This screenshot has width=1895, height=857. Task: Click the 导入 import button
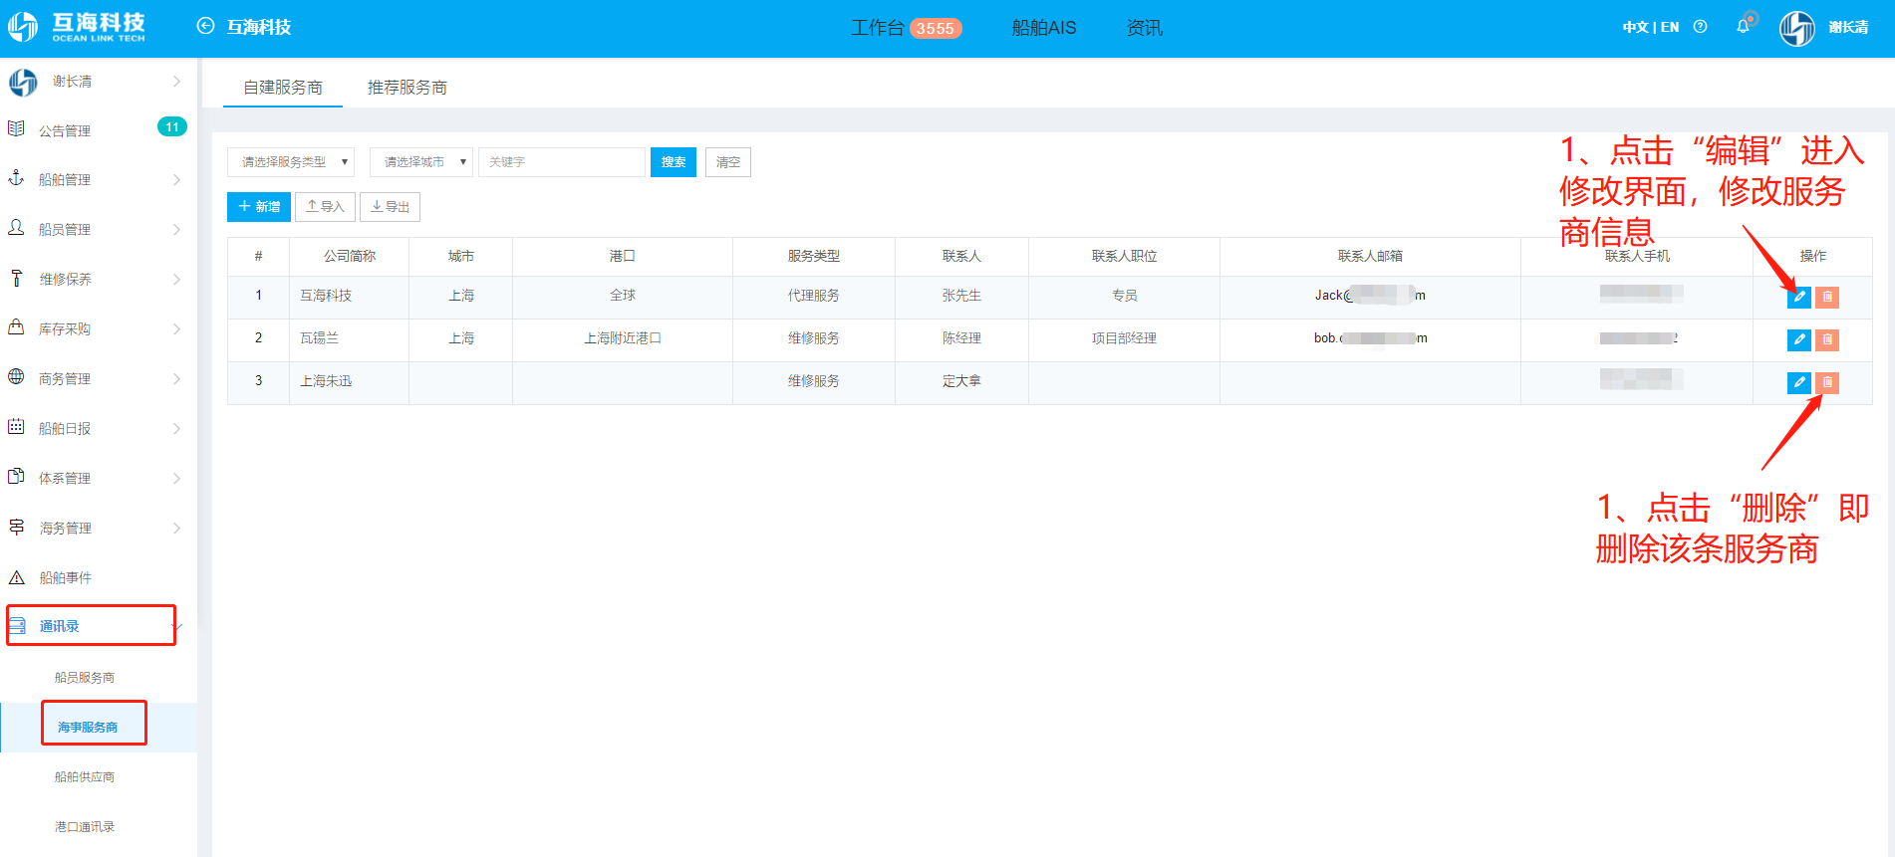click(326, 207)
